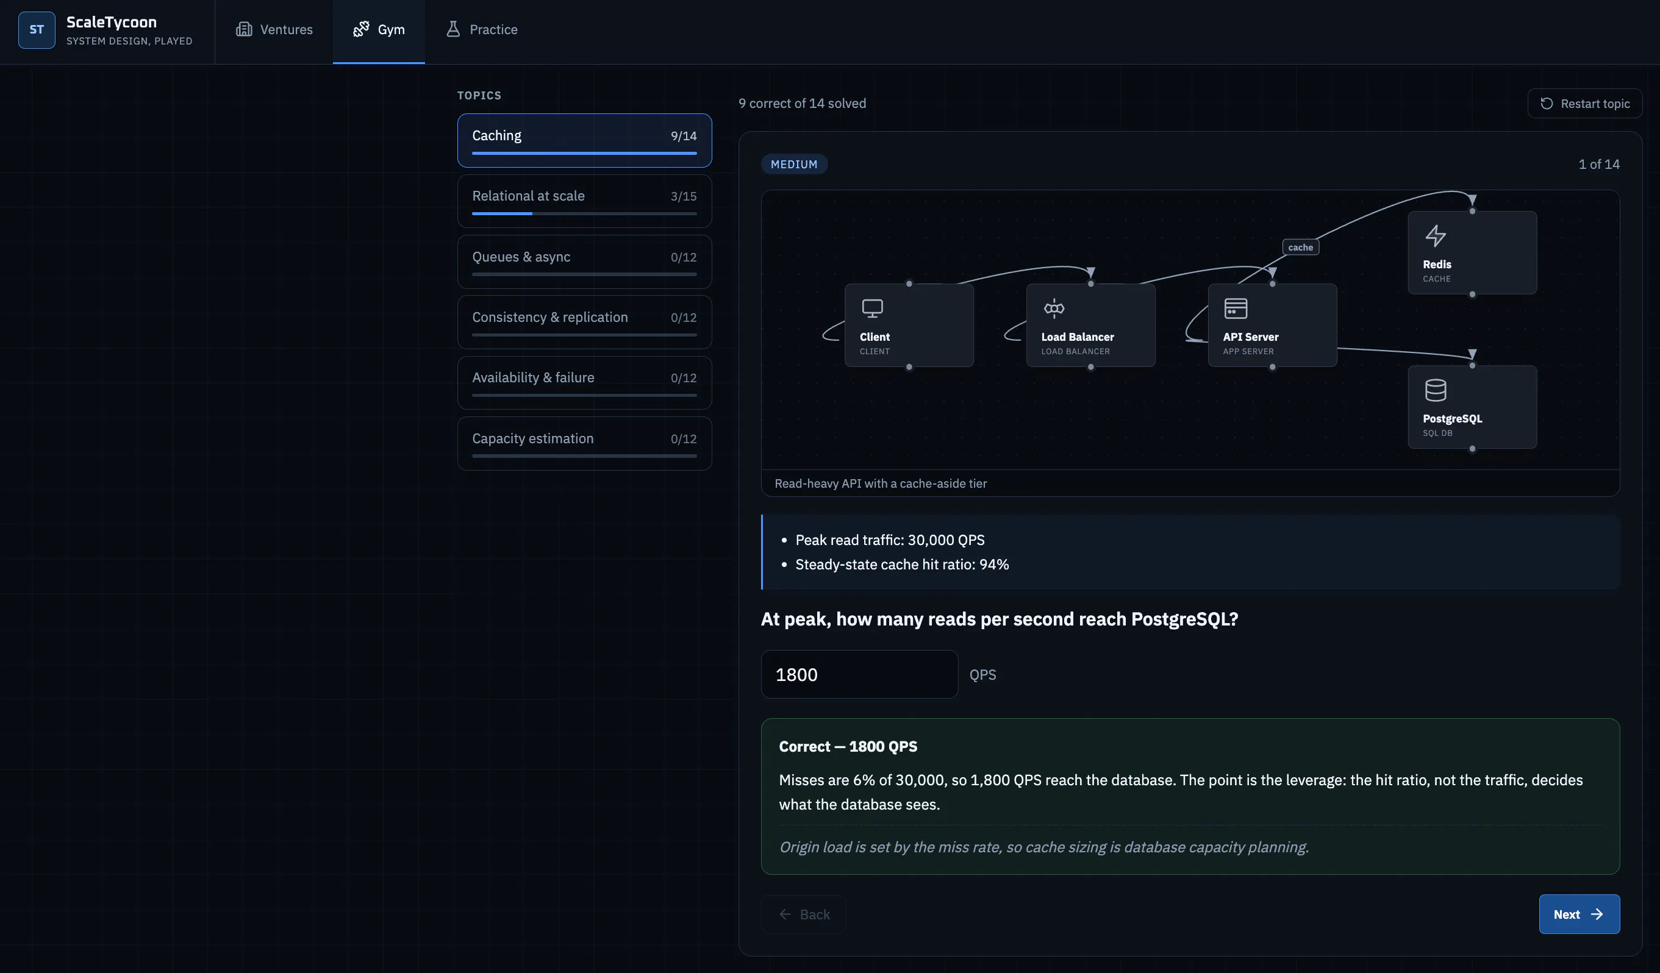Click the cache edge label

[1300, 248]
